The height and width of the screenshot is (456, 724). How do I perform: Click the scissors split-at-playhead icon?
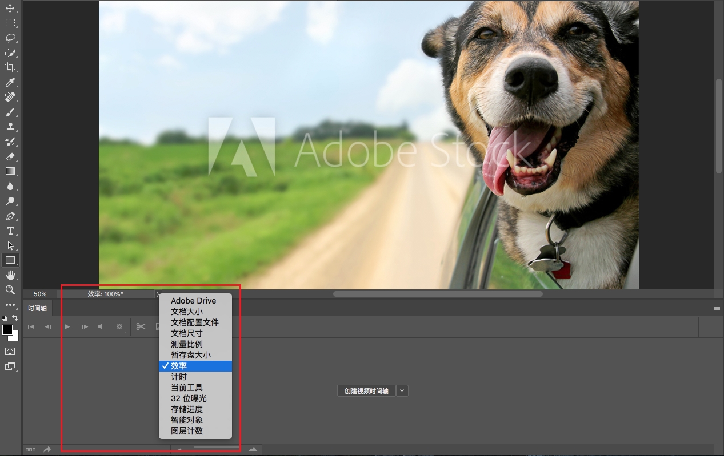(141, 326)
